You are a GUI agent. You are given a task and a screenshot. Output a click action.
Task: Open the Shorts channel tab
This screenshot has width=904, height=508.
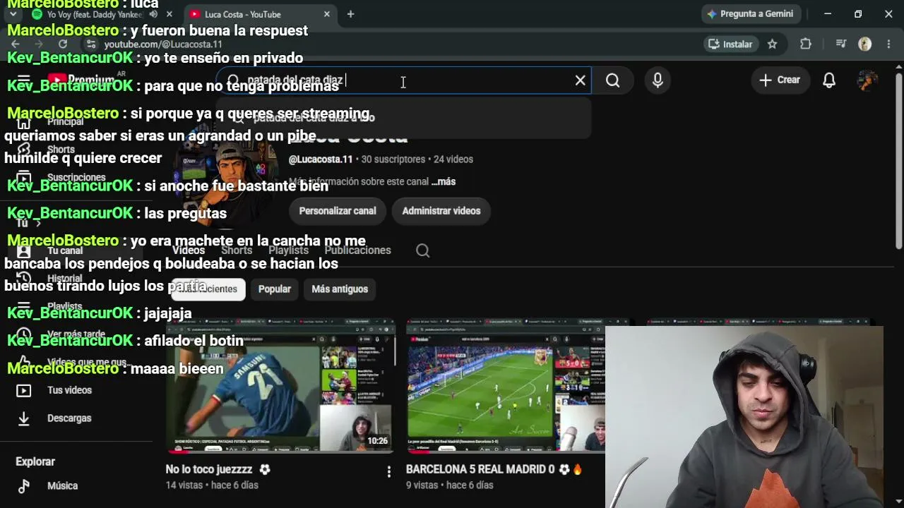pos(237,250)
